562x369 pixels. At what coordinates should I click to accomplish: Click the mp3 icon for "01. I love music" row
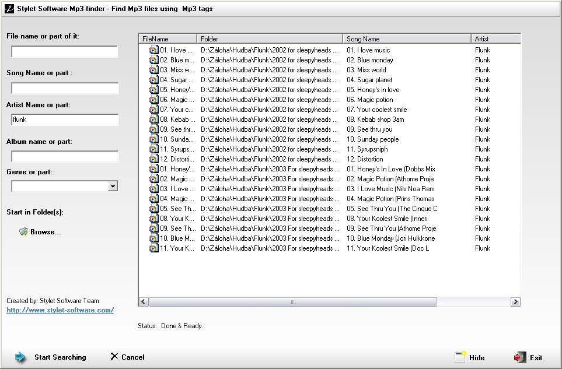(x=153, y=50)
